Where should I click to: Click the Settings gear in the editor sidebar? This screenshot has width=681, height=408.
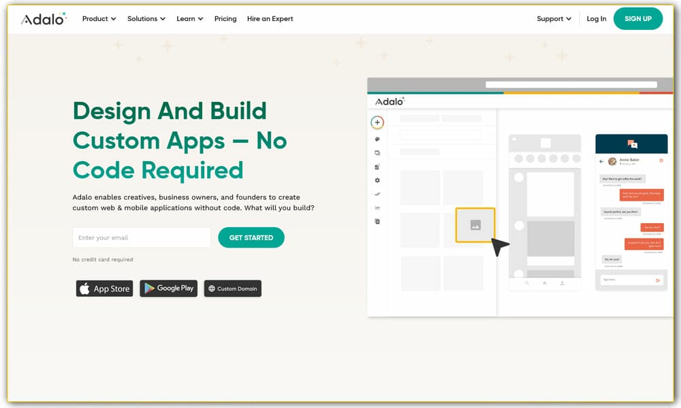377,180
